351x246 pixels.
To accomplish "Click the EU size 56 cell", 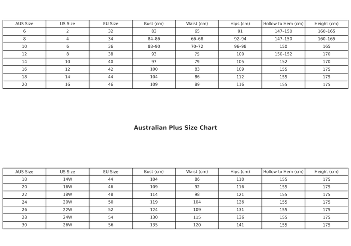I will coord(111,225).
